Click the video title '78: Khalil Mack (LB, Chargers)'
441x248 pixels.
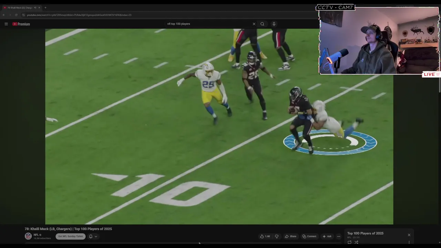click(68, 229)
